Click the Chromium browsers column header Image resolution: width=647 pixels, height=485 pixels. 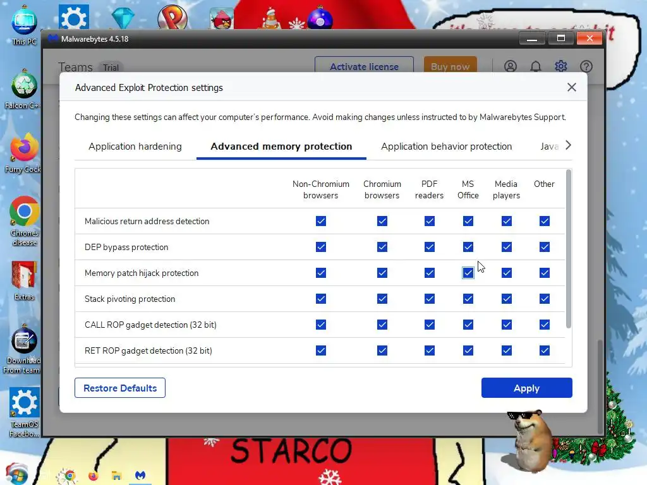coord(382,189)
